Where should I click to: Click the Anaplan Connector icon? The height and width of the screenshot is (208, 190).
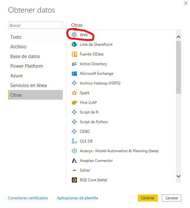(74, 161)
